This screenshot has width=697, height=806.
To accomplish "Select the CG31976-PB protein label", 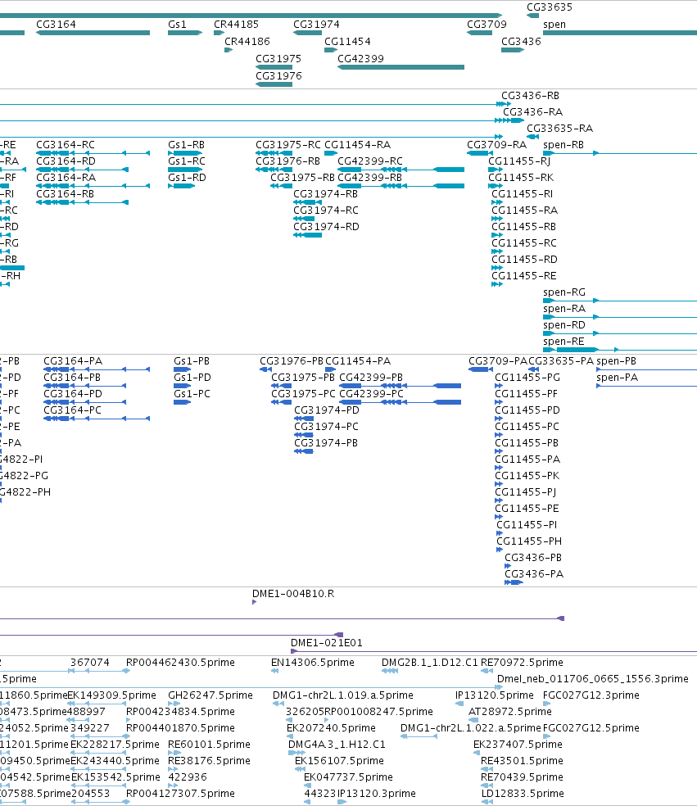I will pos(292,361).
